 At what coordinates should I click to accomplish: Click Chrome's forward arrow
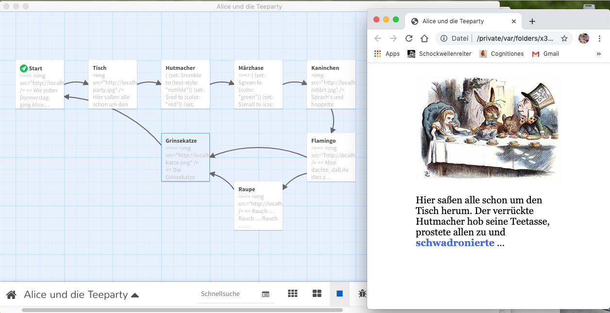coord(393,38)
